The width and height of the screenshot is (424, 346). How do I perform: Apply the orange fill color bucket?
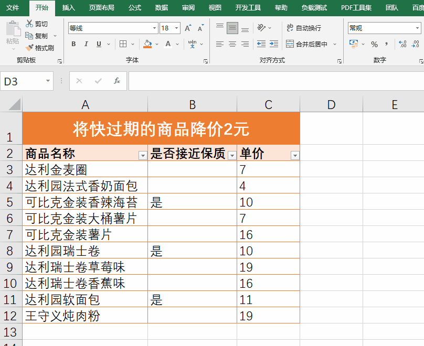(147, 44)
